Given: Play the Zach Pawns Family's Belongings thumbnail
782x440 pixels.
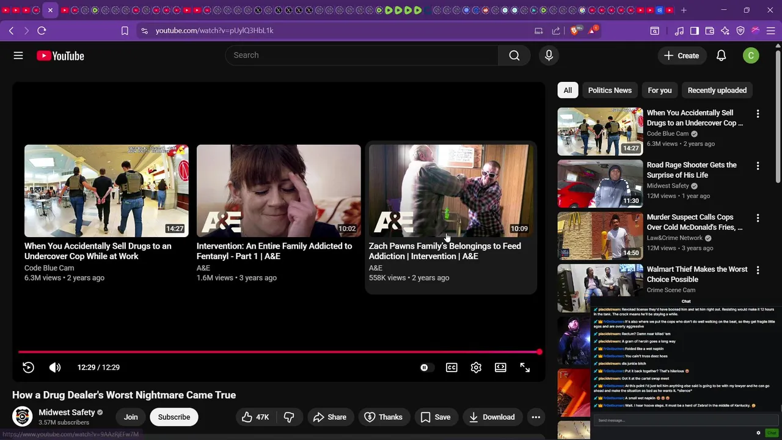Looking at the screenshot, I should (451, 191).
